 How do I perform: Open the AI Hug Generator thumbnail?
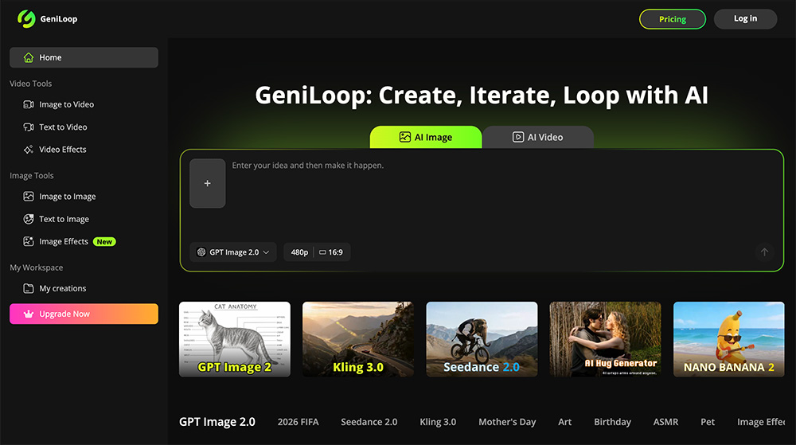tap(605, 339)
